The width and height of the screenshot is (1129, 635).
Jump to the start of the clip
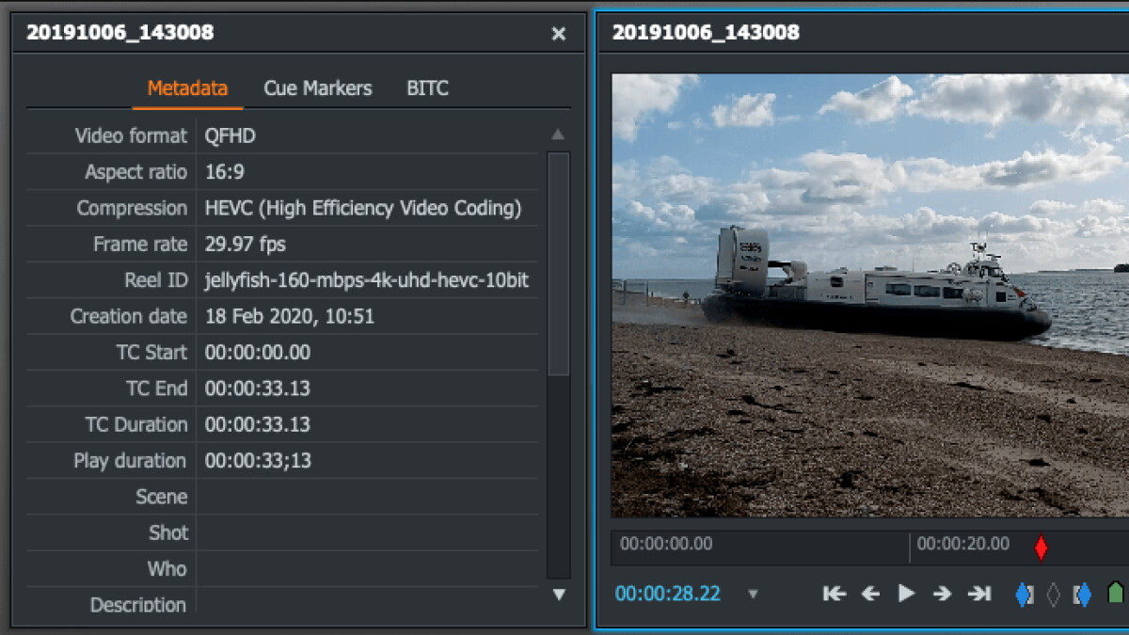(x=834, y=594)
